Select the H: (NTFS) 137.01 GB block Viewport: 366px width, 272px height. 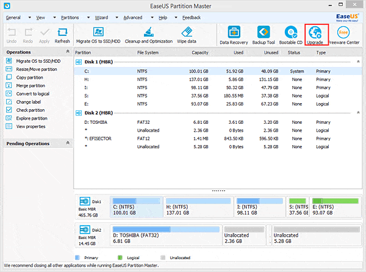point(198,207)
